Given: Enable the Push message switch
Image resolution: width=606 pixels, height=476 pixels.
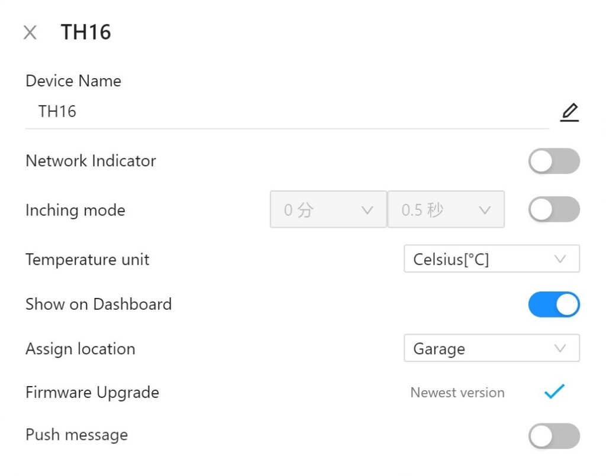Looking at the screenshot, I should point(554,436).
